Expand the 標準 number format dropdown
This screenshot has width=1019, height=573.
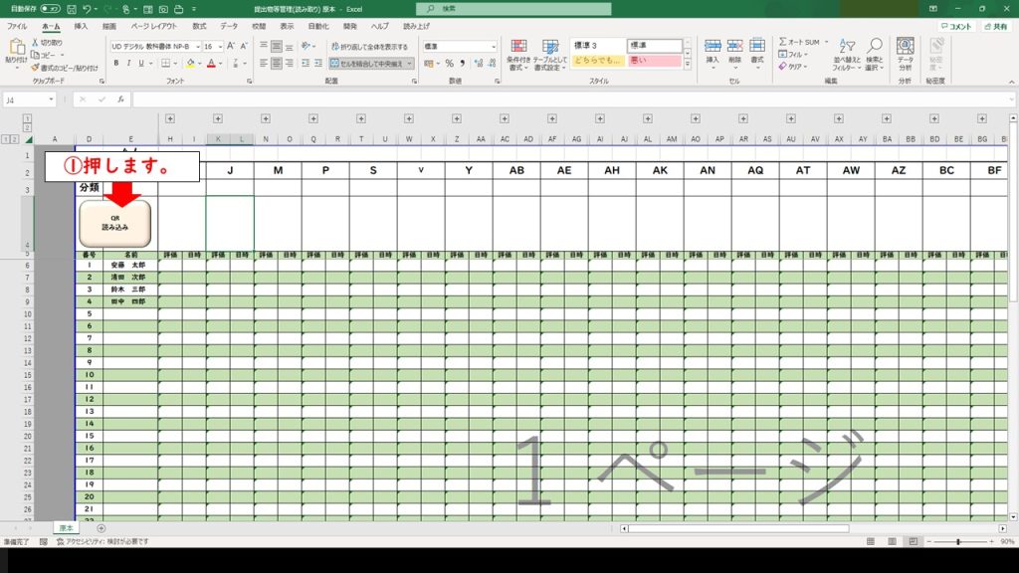[494, 46]
